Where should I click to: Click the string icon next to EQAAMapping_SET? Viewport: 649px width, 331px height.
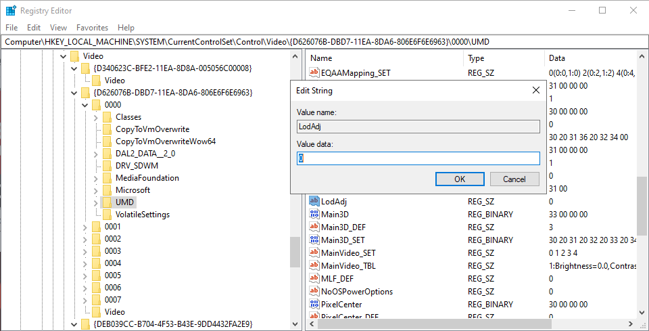point(314,73)
